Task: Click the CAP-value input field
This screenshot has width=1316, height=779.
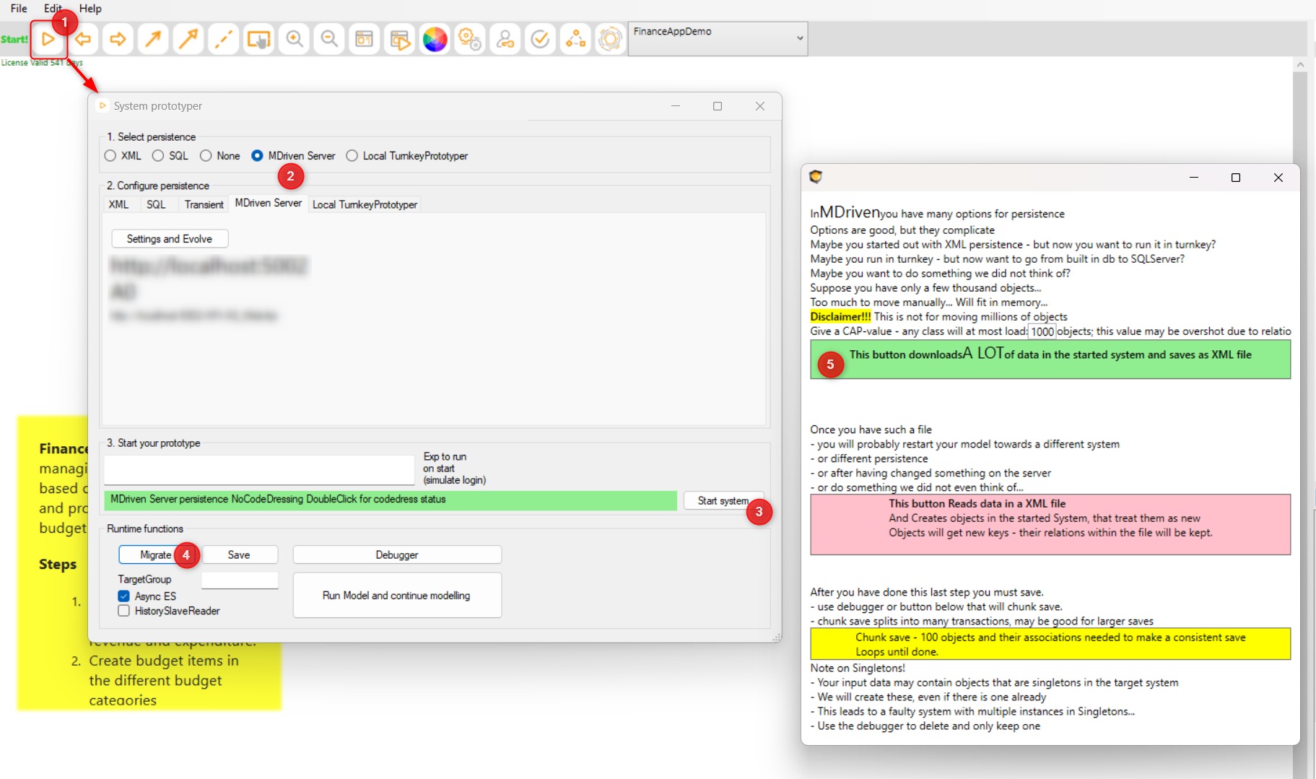Action: 1042,332
